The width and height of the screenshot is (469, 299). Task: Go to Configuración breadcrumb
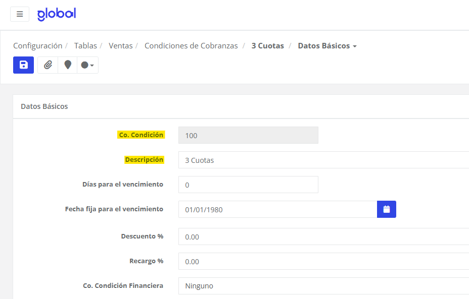(x=38, y=46)
